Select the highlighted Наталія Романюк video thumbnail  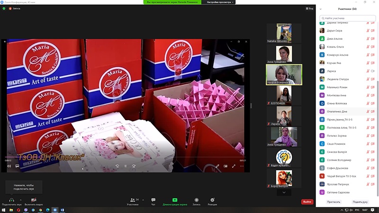click(x=284, y=75)
